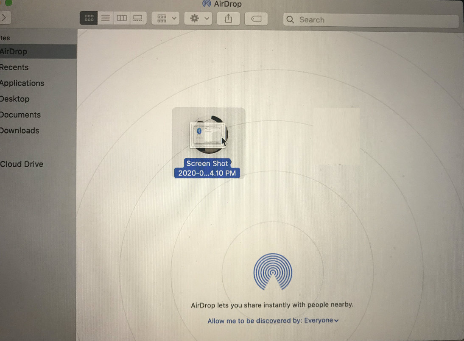Open Documents in the sidebar
Image resolution: width=464 pixels, height=341 pixels.
pos(38,115)
